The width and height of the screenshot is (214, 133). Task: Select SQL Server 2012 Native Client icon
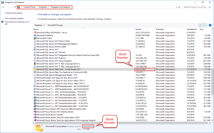point(35,41)
